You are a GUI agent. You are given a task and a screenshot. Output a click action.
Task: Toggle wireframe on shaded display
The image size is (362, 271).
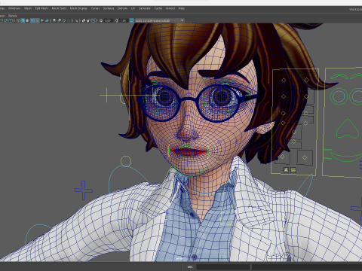[32, 20]
